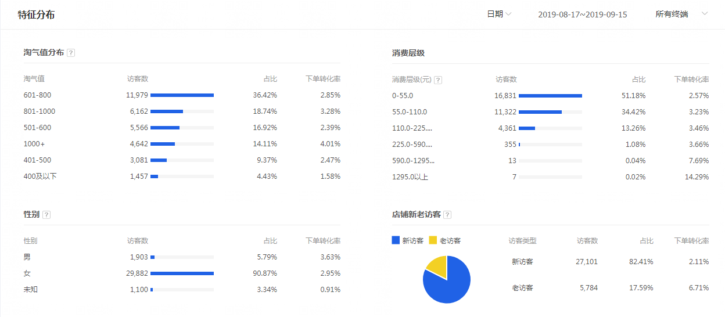Click 访客类型 column header

(x=522, y=240)
